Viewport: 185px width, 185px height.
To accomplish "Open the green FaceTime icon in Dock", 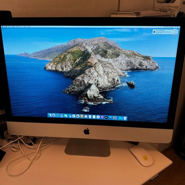I will [x=66, y=116].
